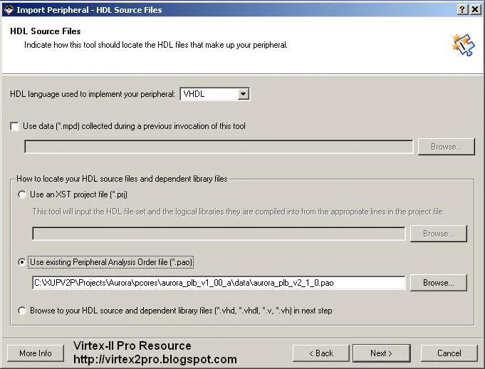Click the .mpd file path field

click(219, 147)
